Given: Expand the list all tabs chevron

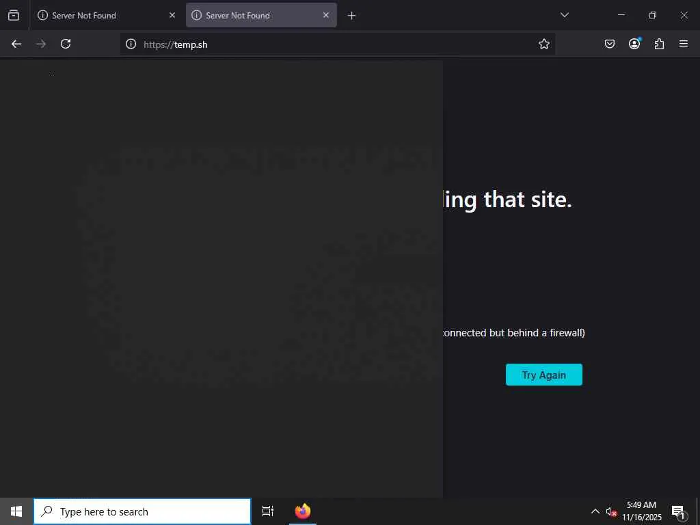Looking at the screenshot, I should [x=564, y=15].
